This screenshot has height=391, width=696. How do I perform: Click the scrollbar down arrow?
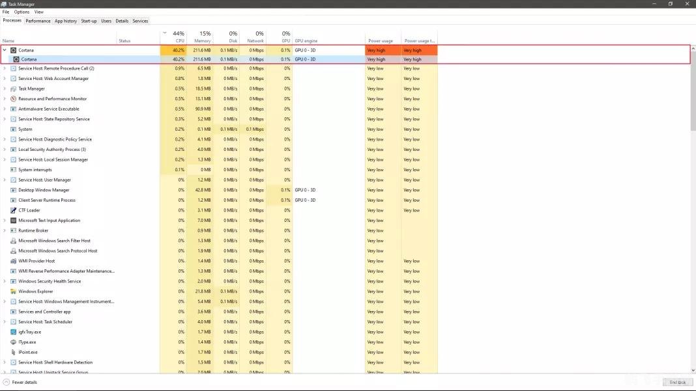693,371
